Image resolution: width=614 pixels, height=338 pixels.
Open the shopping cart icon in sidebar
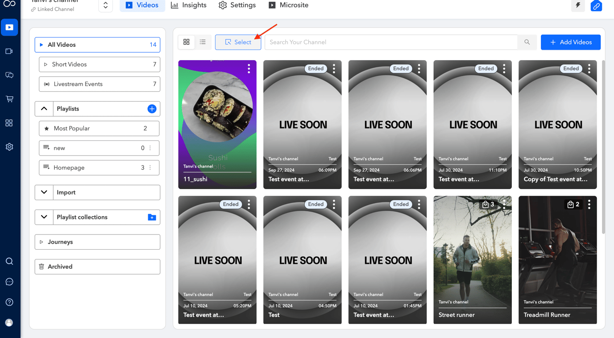pyautogui.click(x=9, y=99)
